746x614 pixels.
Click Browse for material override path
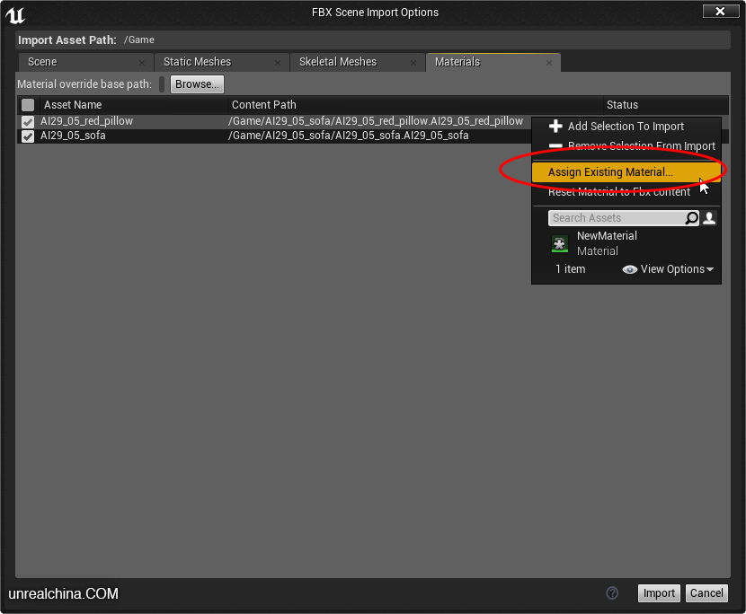197,84
